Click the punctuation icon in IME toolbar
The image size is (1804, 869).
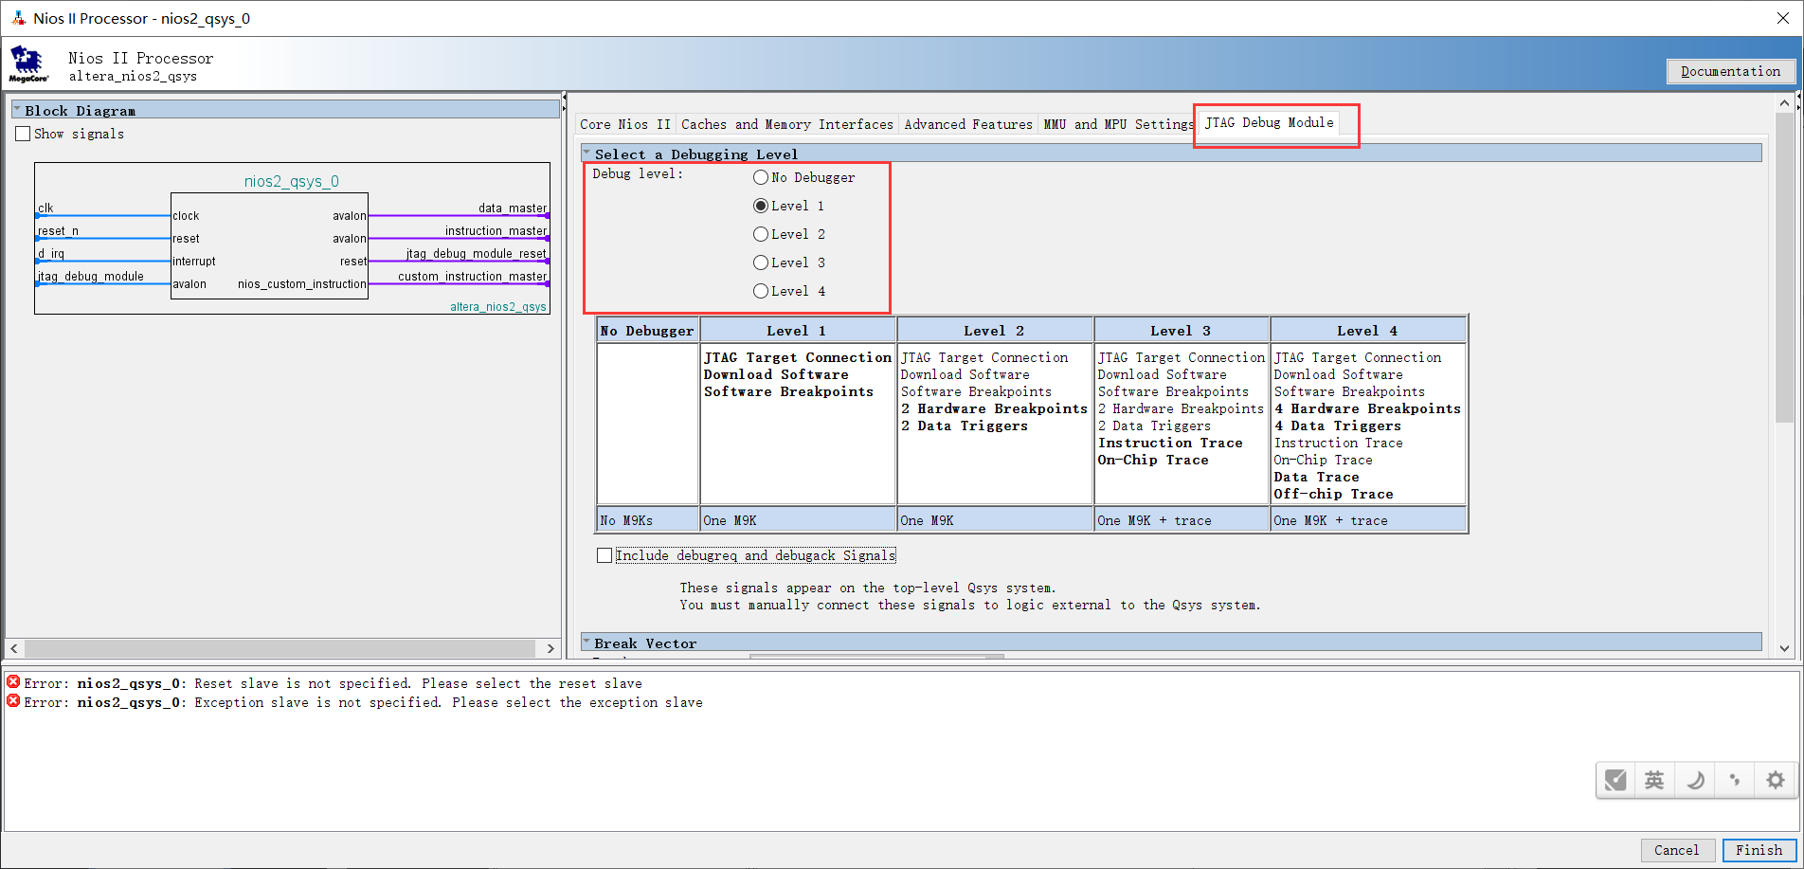pyautogui.click(x=1735, y=780)
